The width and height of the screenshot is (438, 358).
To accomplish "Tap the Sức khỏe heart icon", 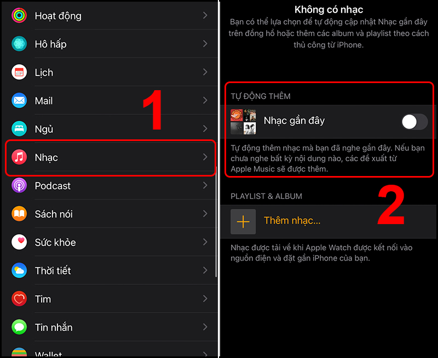I will pyautogui.click(x=19, y=242).
